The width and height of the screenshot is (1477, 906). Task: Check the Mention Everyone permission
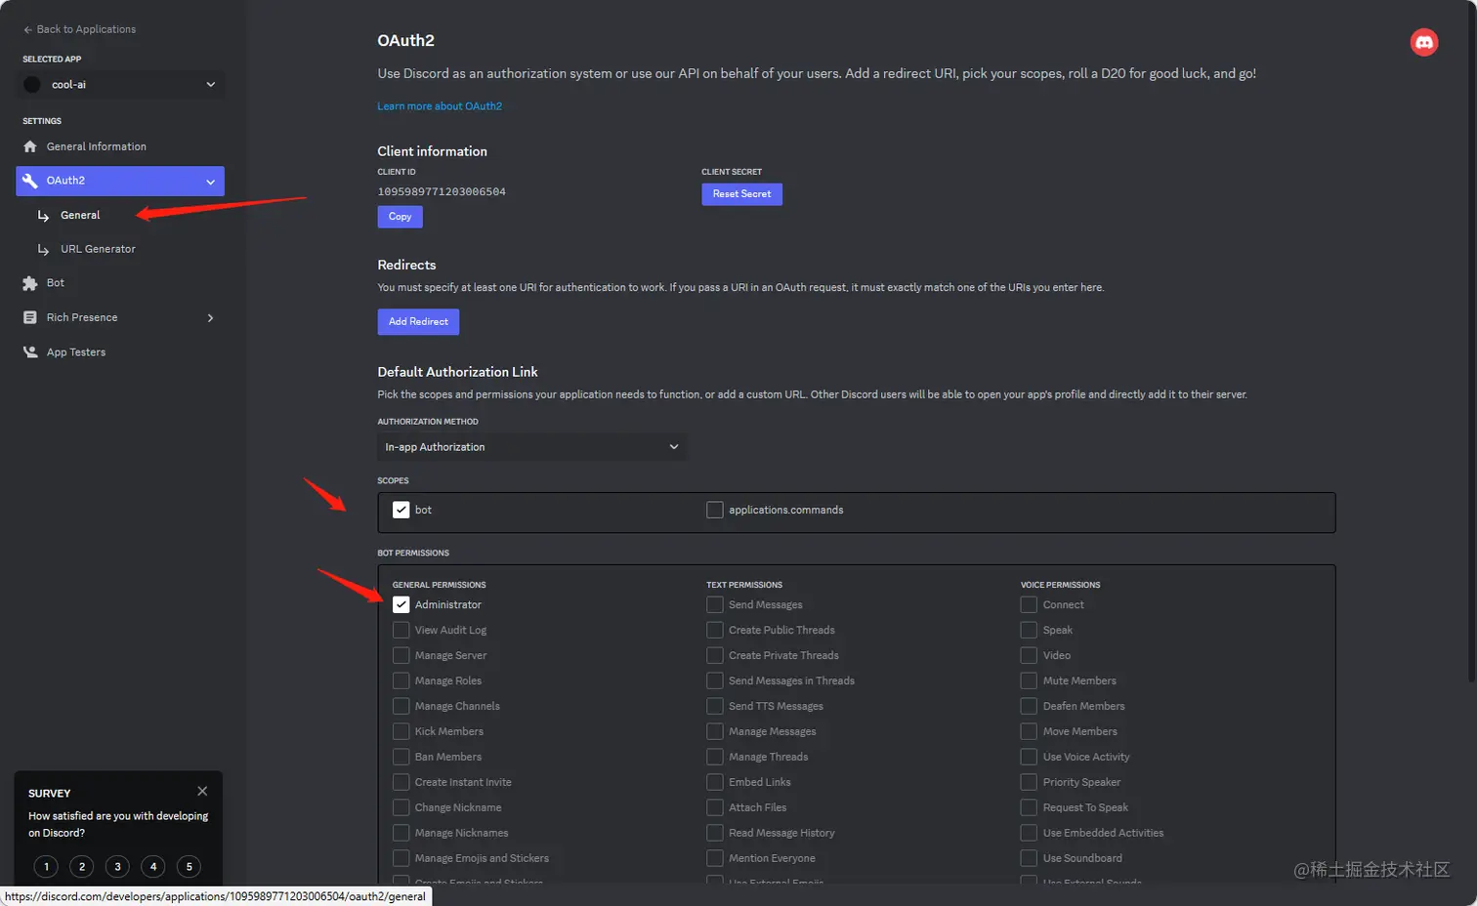coord(715,858)
